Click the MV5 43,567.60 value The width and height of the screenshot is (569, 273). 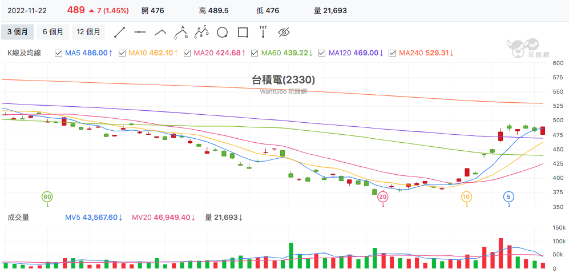94,218
